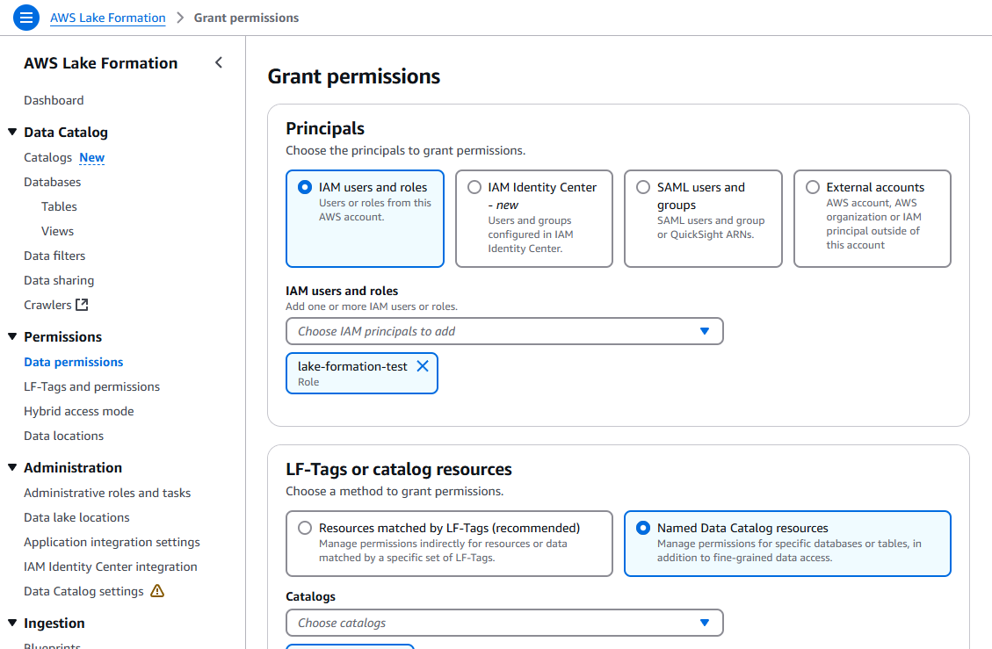Collapse the Data Catalog section triangle
992x649 pixels.
coord(12,132)
